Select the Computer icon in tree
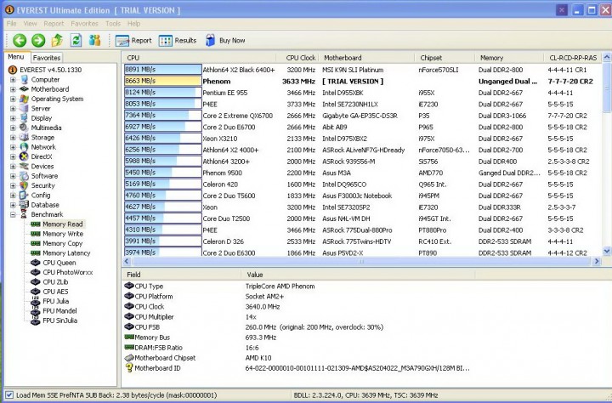This screenshot has height=403, width=612. pyautogui.click(x=24, y=80)
